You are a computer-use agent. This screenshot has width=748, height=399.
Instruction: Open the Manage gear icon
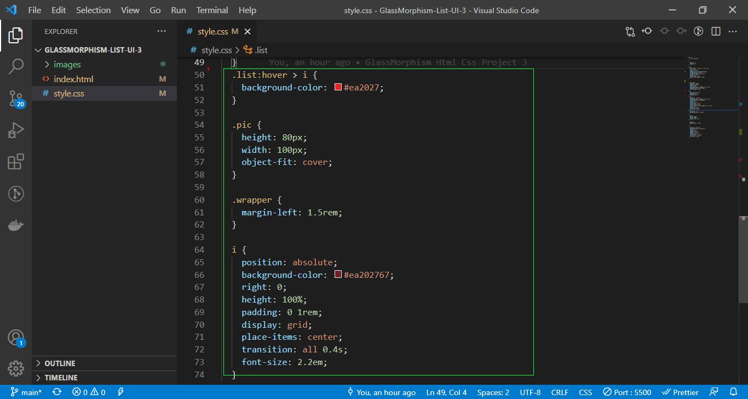(16, 368)
